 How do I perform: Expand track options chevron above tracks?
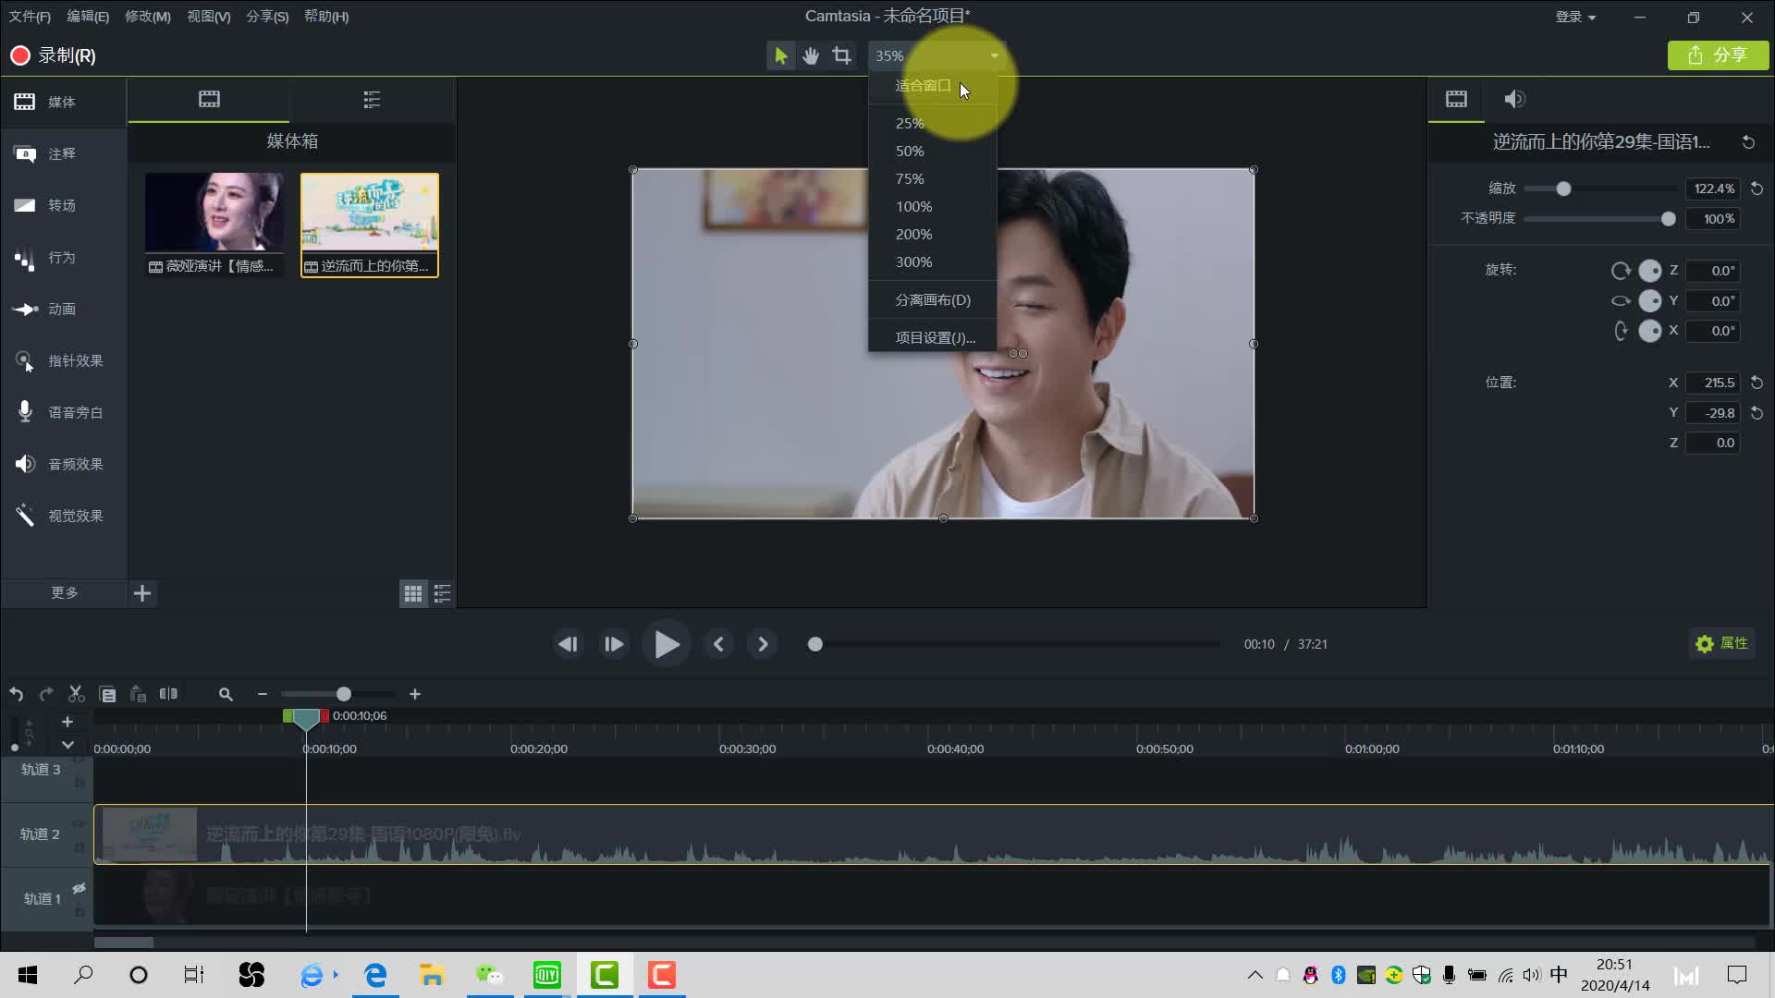pyautogui.click(x=67, y=745)
